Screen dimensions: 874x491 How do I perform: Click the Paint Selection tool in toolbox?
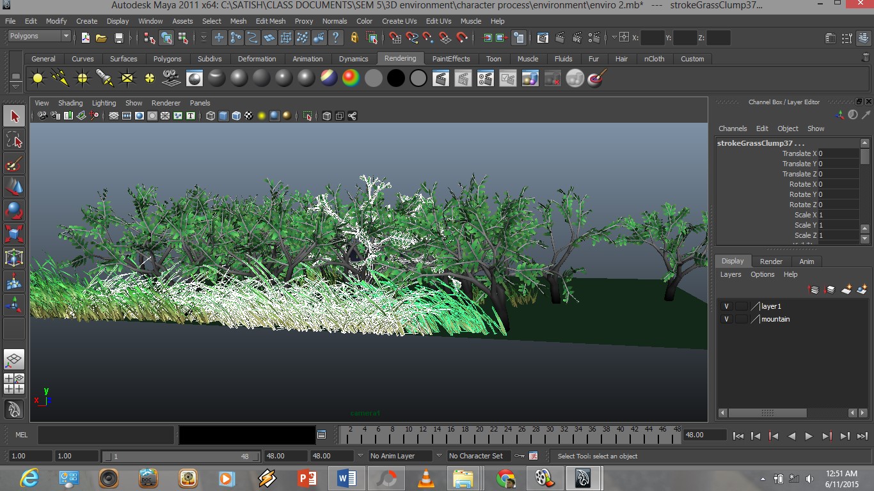point(14,164)
